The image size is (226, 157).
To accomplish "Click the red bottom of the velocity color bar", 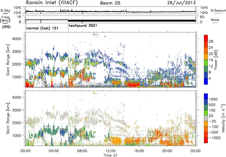I will tap(206, 140).
